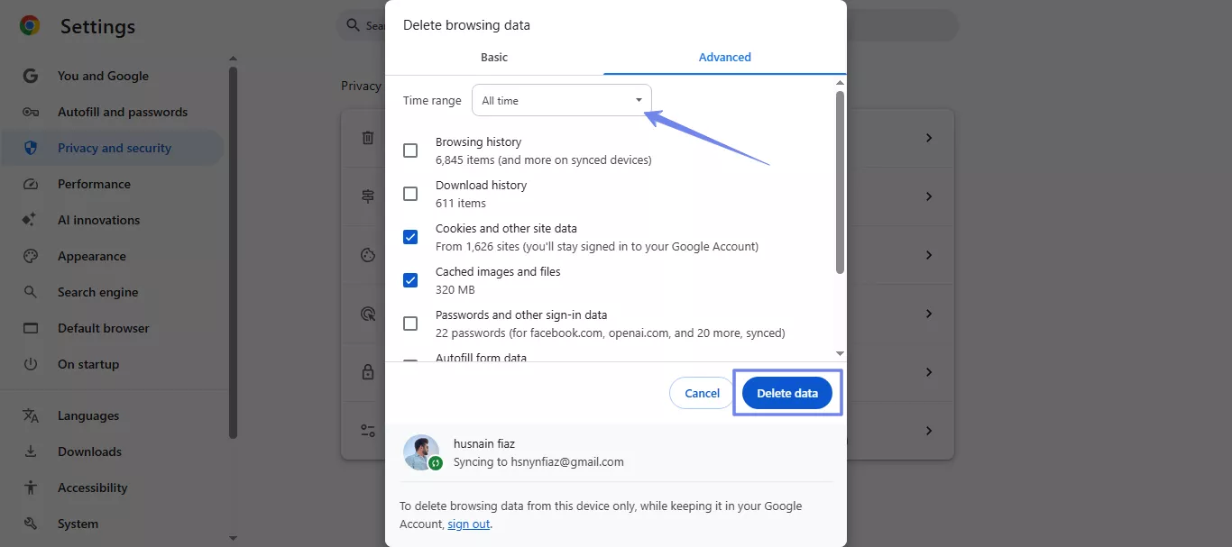
Task: Switch to the Basic tab
Action: [x=493, y=57]
